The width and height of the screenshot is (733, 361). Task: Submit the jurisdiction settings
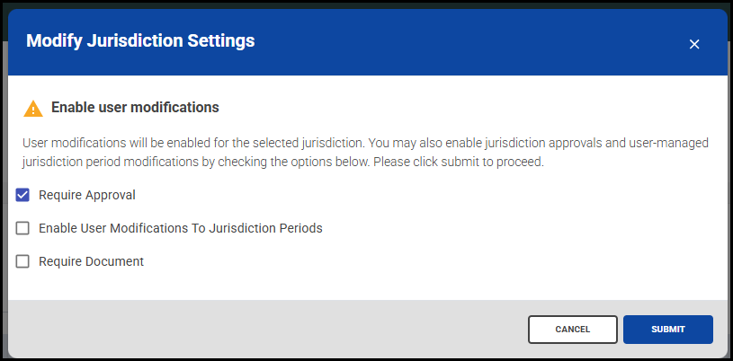(667, 330)
